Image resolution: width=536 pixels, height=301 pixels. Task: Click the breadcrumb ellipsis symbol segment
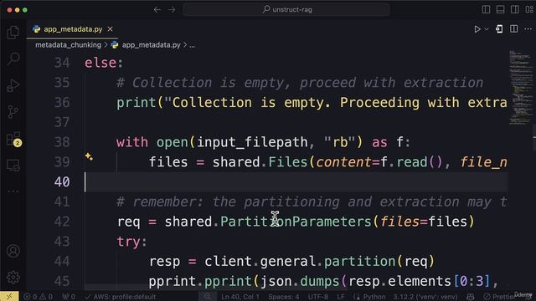pyautogui.click(x=192, y=45)
